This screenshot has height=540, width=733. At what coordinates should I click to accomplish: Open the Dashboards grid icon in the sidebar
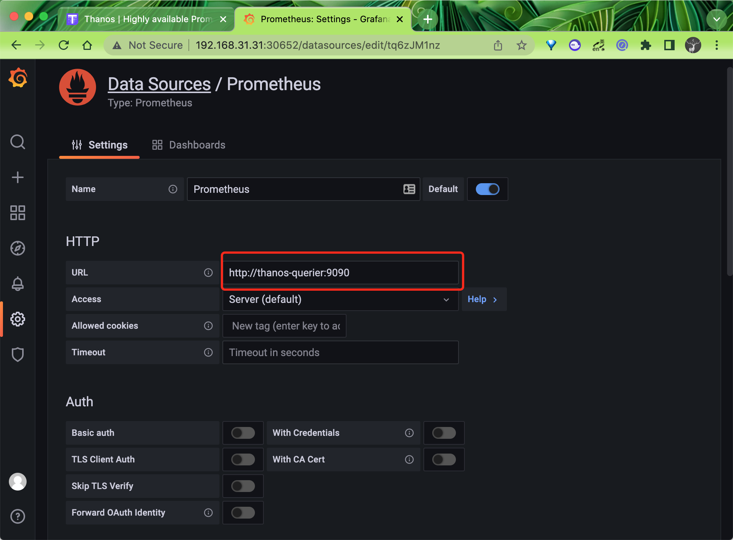tap(17, 213)
